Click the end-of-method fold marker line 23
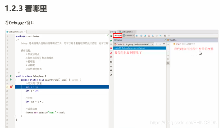220x128 pixels. [15, 116]
